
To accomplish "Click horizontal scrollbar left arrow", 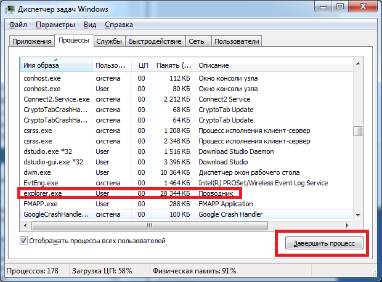I will click(25, 225).
